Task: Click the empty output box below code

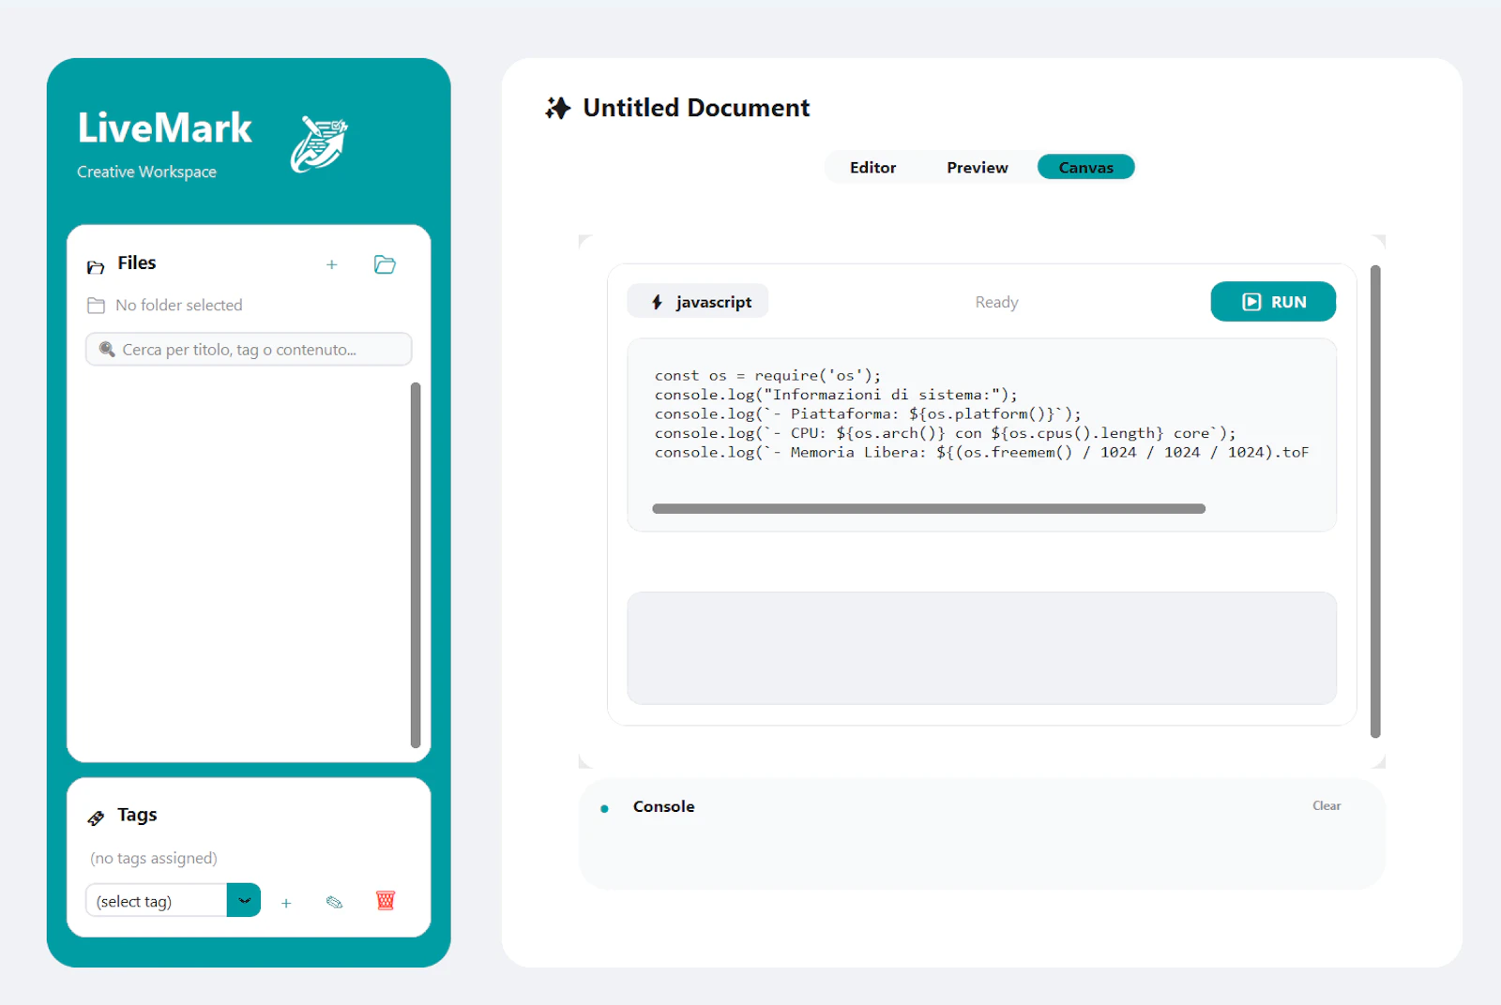Action: pos(981,648)
